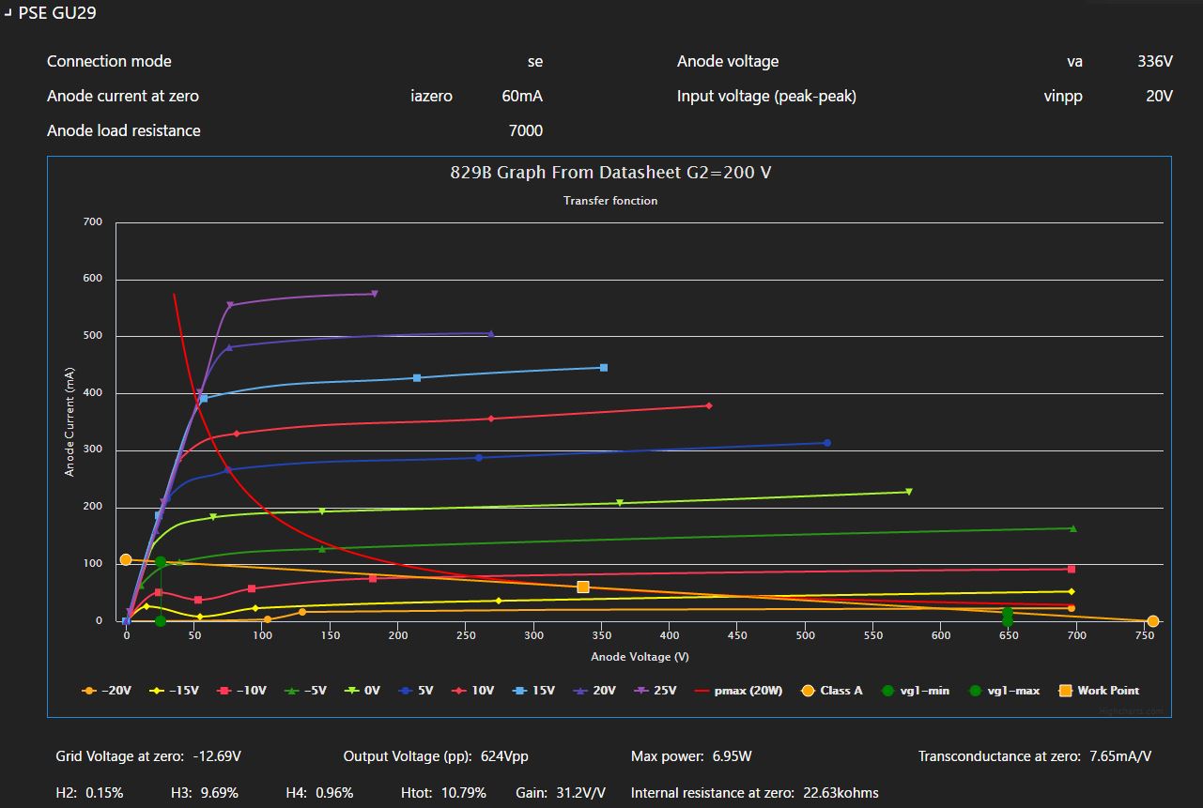This screenshot has height=808, width=1203.
Task: Hide the Class A load line via the legend
Action: click(831, 691)
